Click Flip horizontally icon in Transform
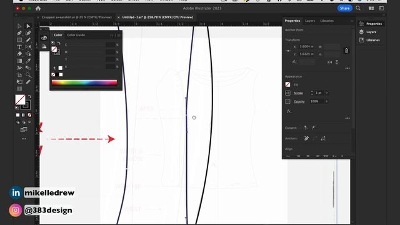Viewport: 400px width, 225px height. click(329, 62)
